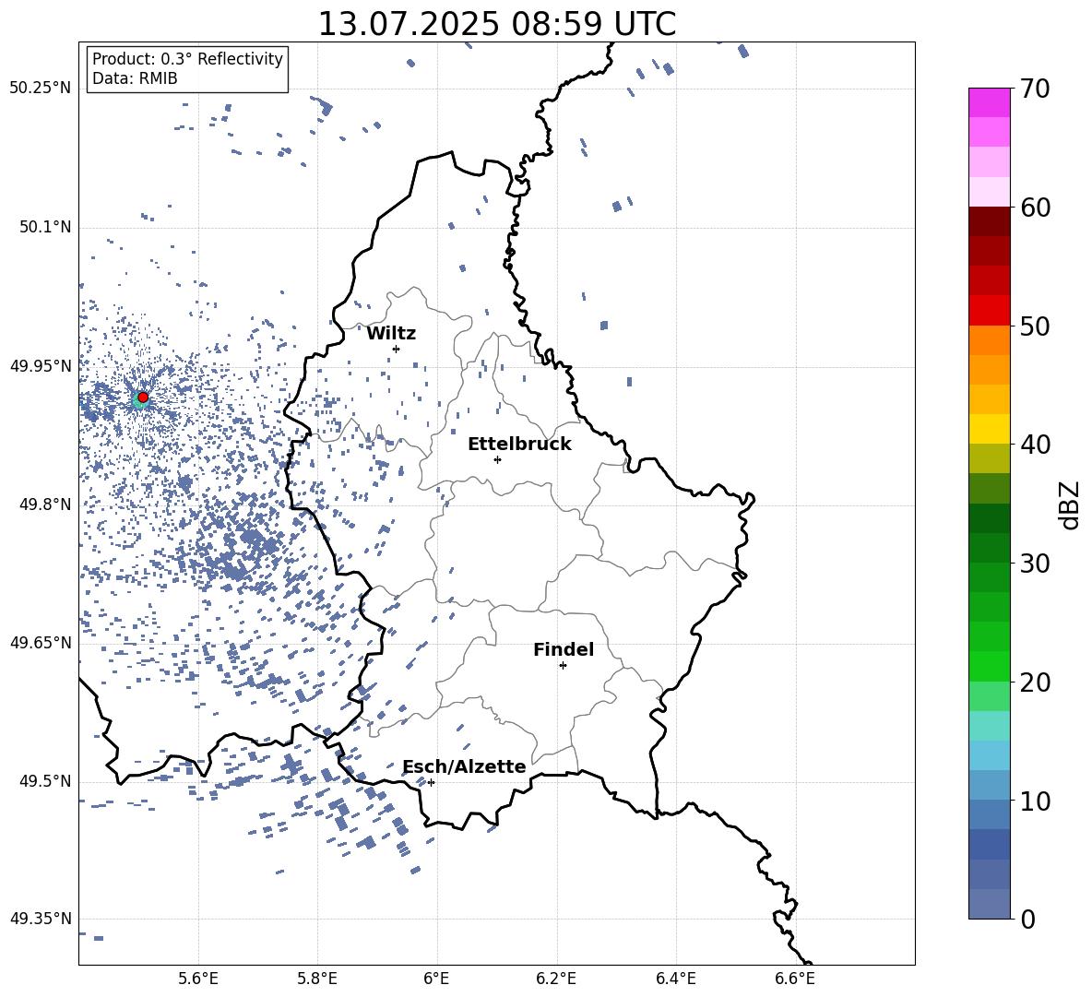1092x997 pixels.
Task: Click the 5.8°E longitude label
Action: click(x=317, y=979)
